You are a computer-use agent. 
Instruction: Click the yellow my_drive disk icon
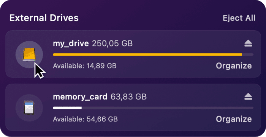pos(29,54)
